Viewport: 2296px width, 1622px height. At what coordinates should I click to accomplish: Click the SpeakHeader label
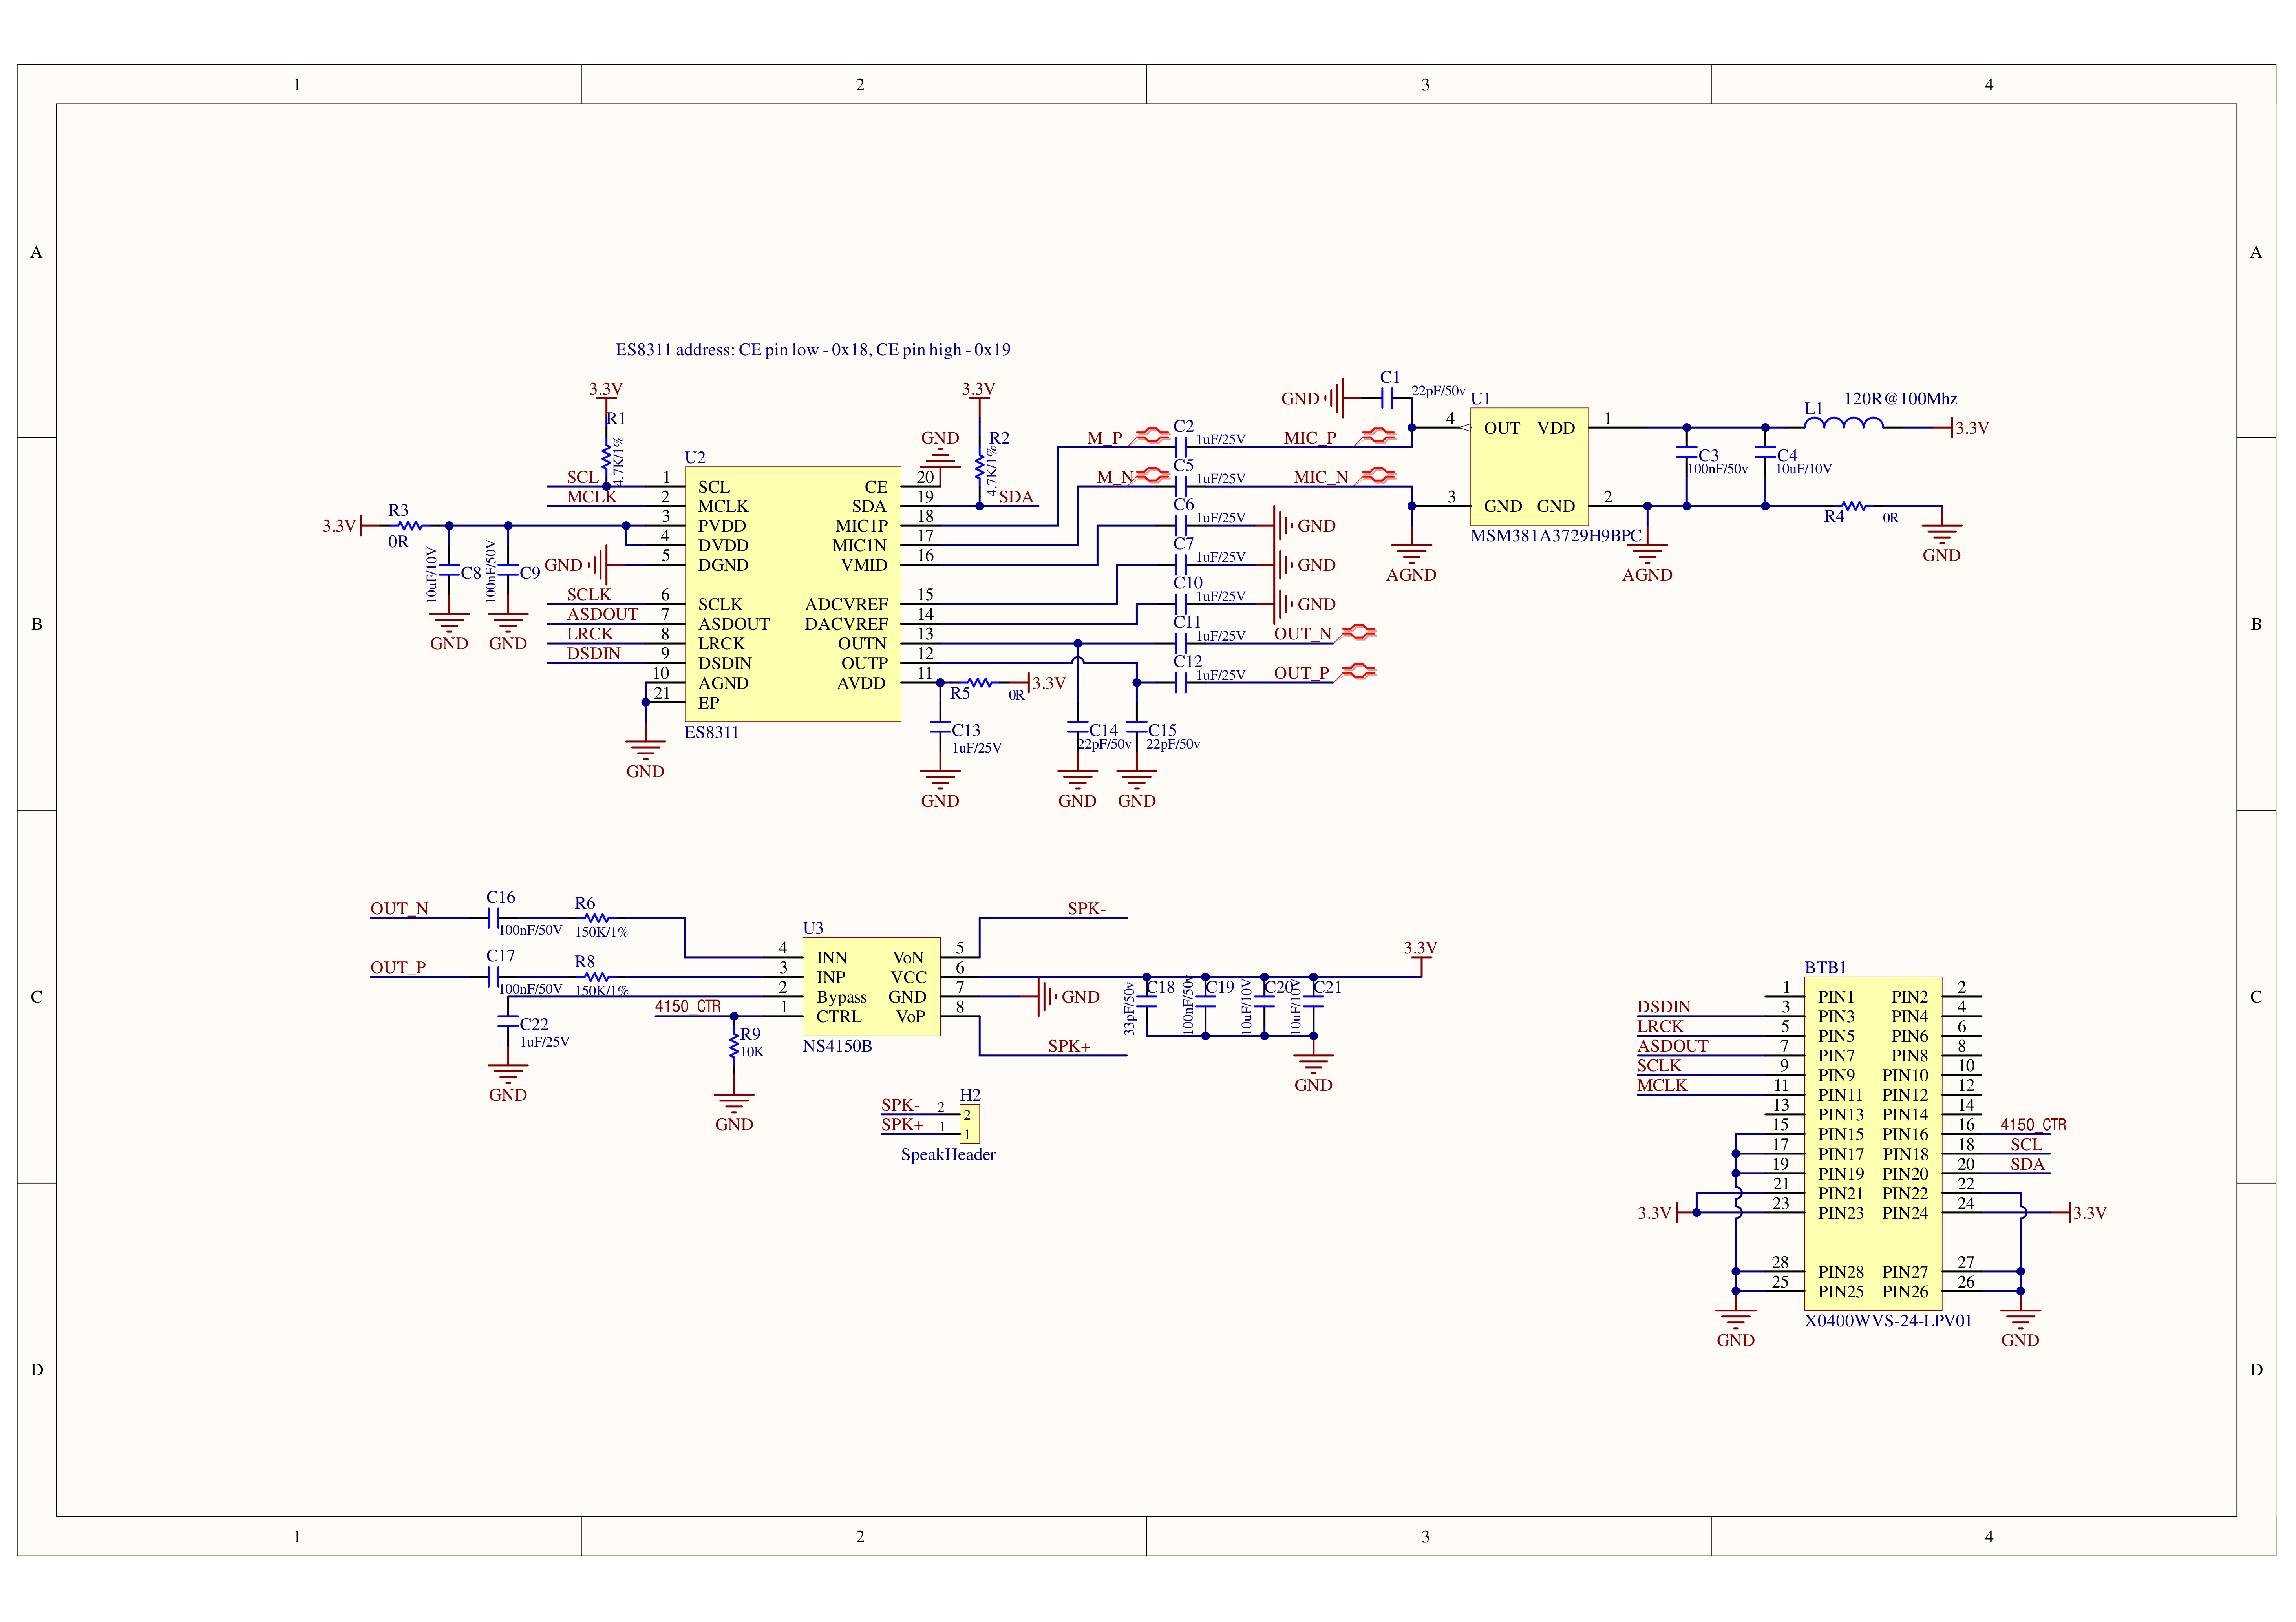click(948, 1154)
